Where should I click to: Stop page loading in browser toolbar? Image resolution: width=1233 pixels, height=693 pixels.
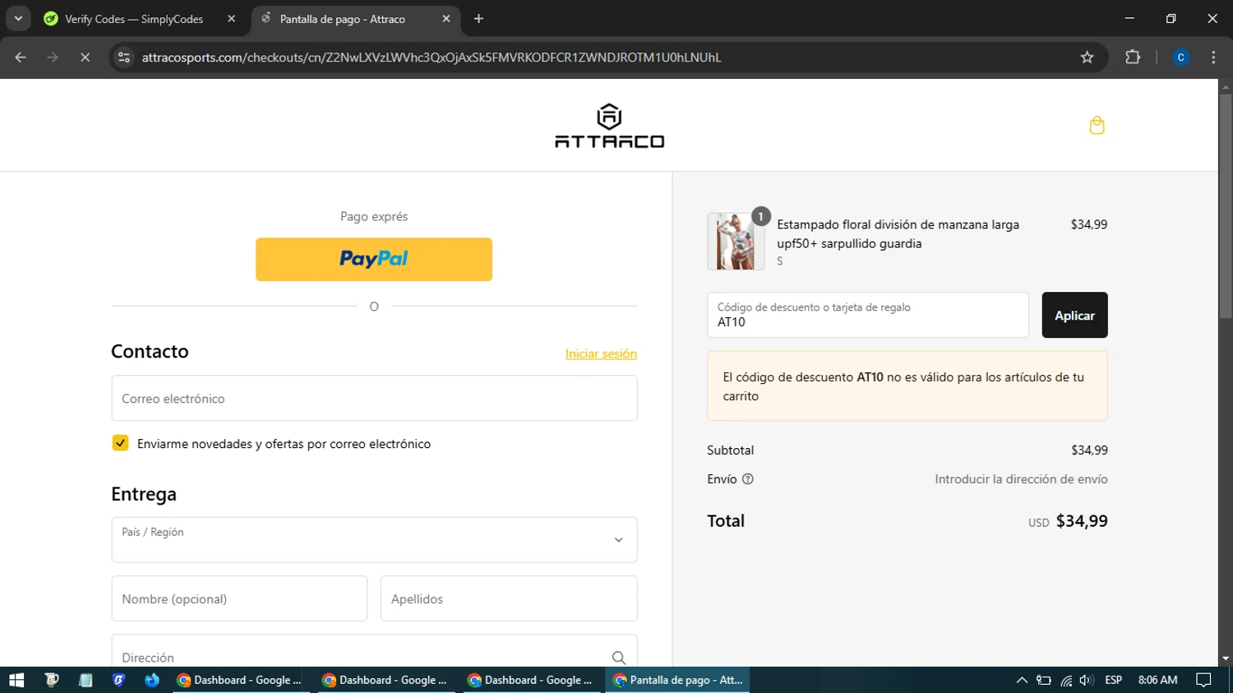pos(85,58)
